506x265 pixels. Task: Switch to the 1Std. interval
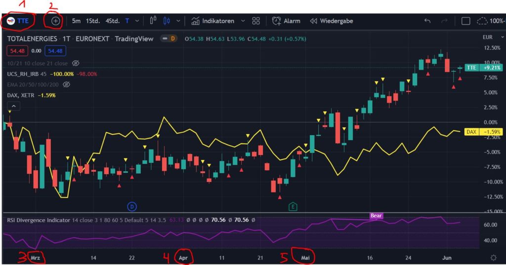coord(93,21)
